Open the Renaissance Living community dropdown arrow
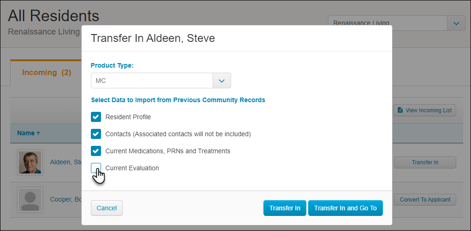Screen dimensions: 471x231 click(x=456, y=23)
